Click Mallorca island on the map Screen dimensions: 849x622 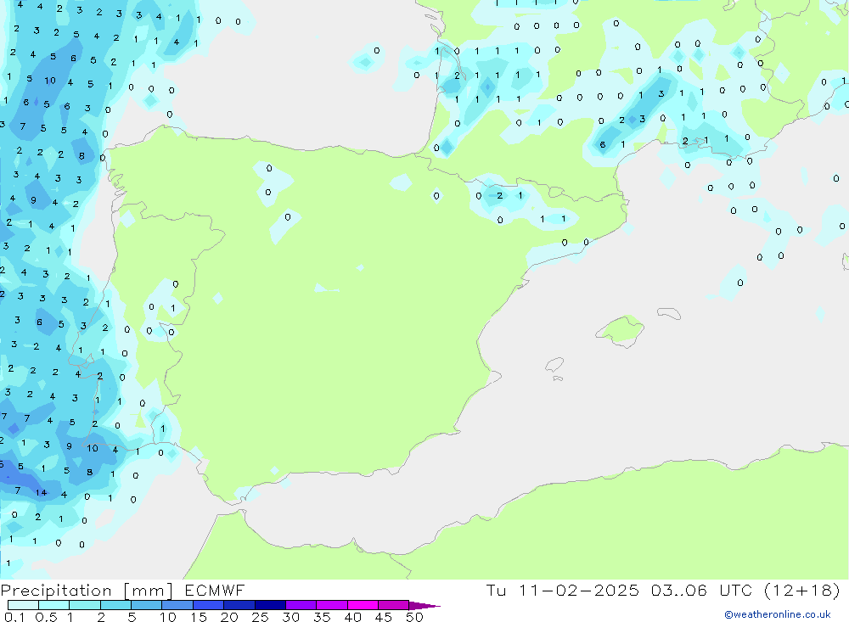tap(618, 329)
